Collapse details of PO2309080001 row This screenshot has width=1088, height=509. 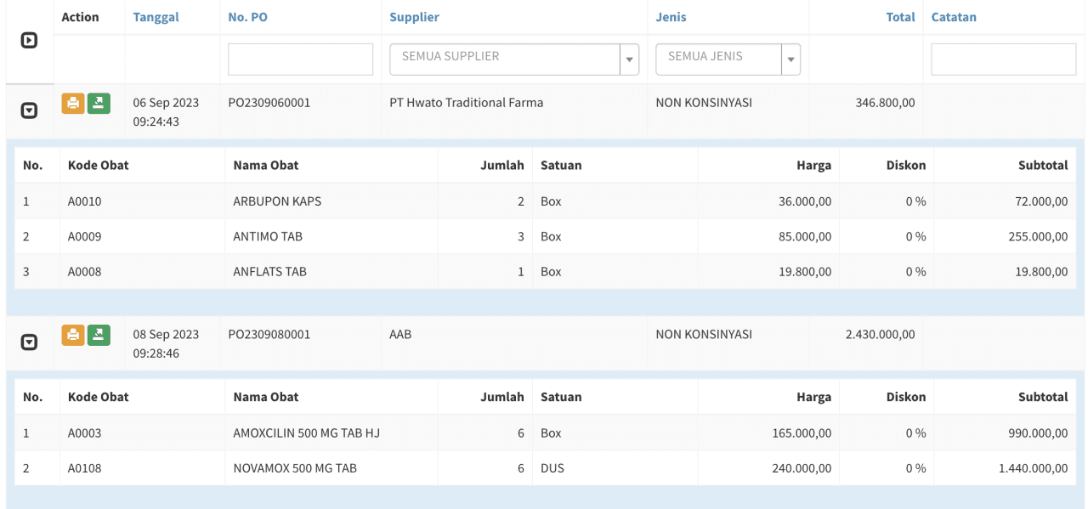point(29,342)
